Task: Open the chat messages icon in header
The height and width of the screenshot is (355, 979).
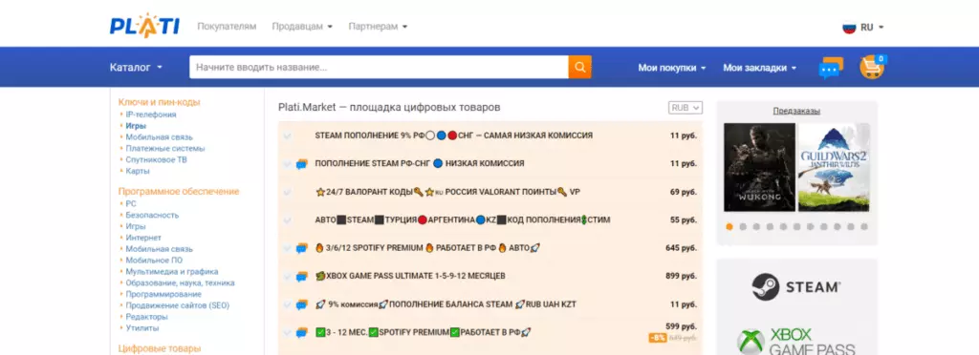Action: (x=831, y=67)
